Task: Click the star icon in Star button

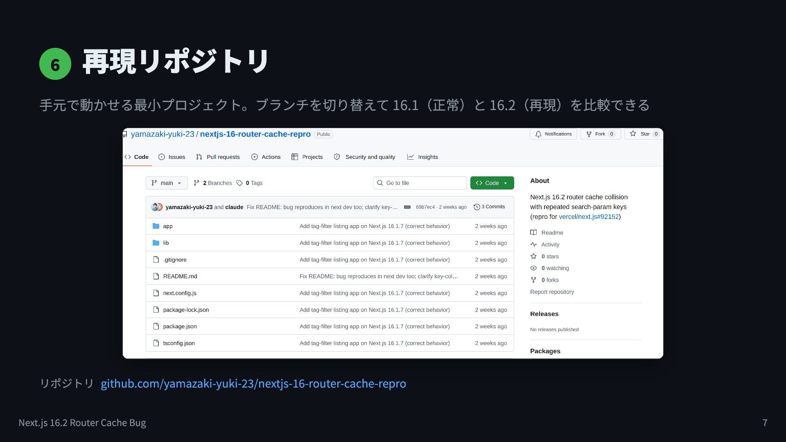Action: point(633,134)
